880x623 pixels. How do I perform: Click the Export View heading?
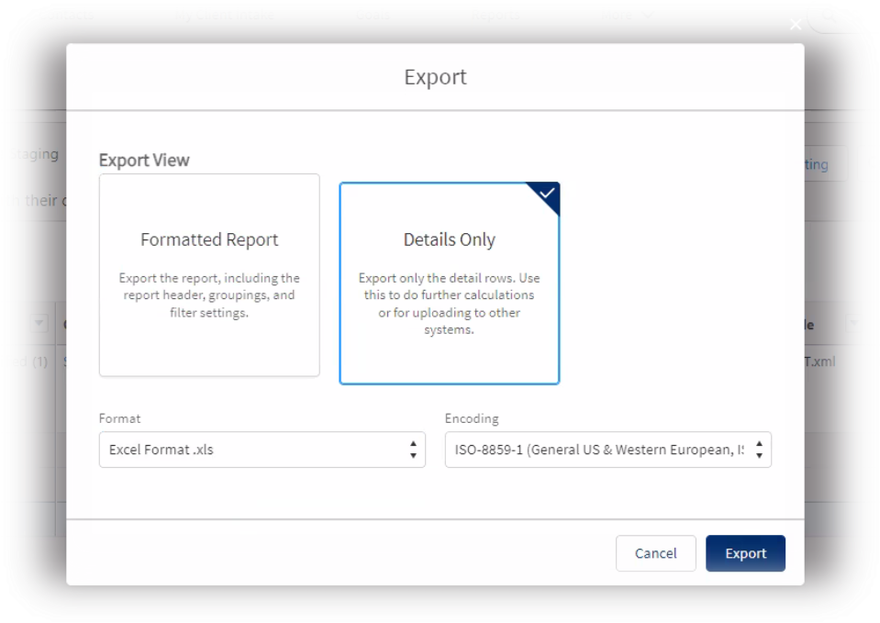click(144, 160)
